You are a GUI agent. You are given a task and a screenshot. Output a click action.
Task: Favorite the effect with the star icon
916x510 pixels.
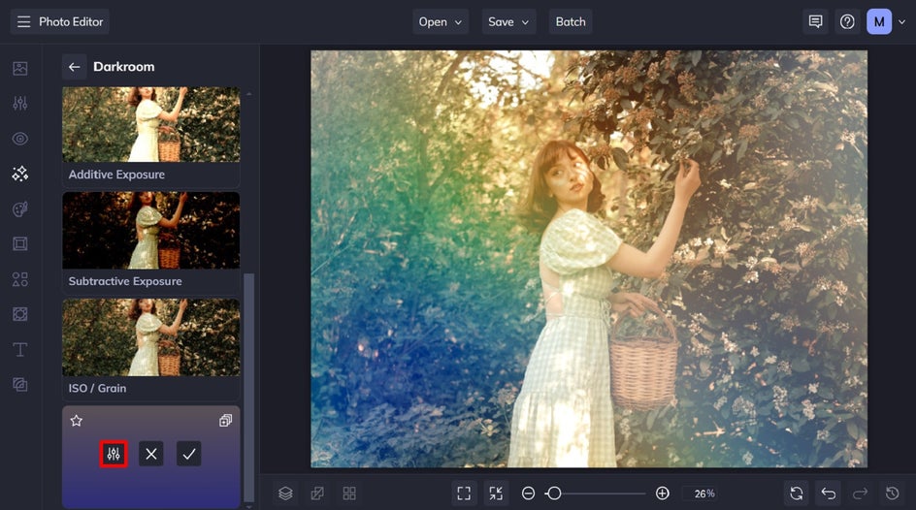77,421
